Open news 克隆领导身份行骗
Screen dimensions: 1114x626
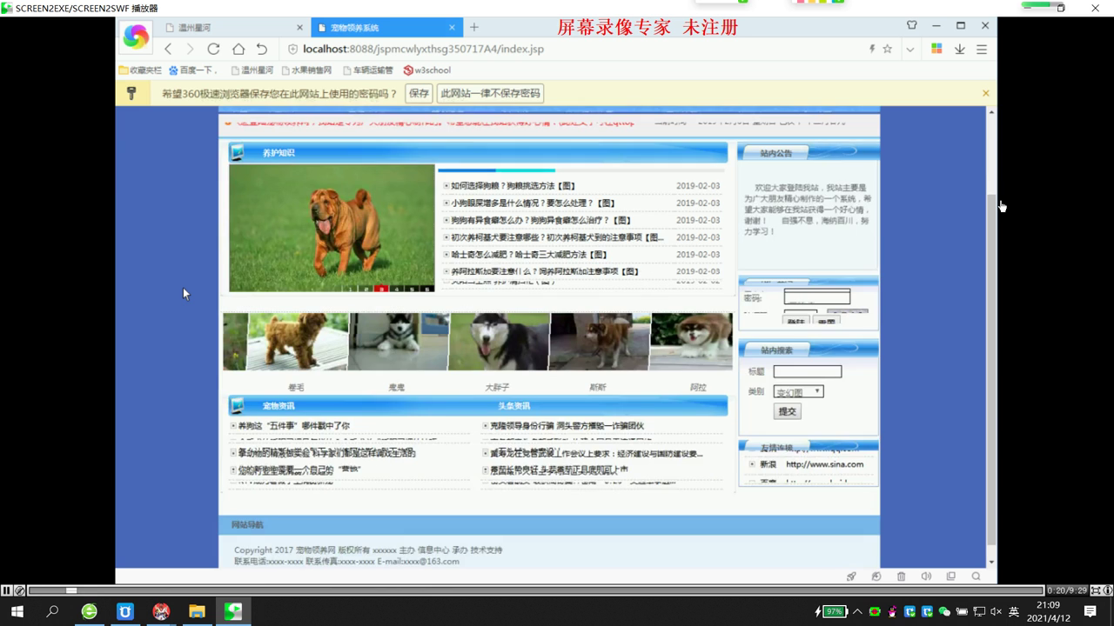(567, 426)
